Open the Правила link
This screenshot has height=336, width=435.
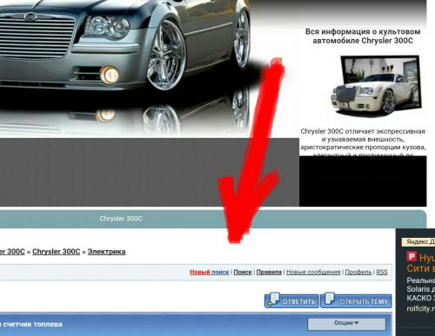tap(269, 272)
